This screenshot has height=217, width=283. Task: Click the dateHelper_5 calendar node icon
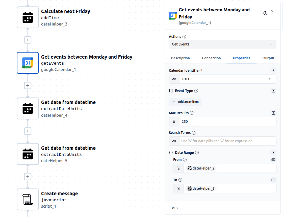point(28,154)
